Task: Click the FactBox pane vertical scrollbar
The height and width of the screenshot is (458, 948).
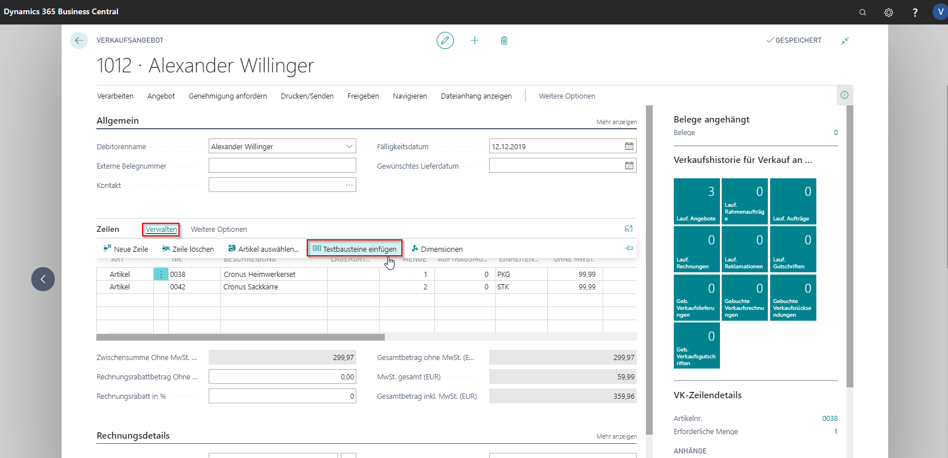Action: point(850,246)
